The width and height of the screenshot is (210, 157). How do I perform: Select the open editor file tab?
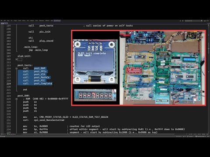pyautogui.click(x=4, y=24)
